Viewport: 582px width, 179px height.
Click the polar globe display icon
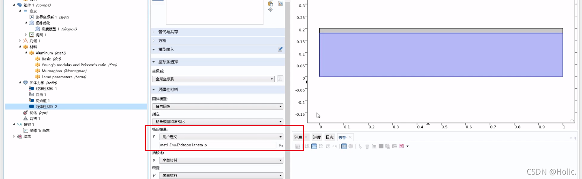pos(351,146)
